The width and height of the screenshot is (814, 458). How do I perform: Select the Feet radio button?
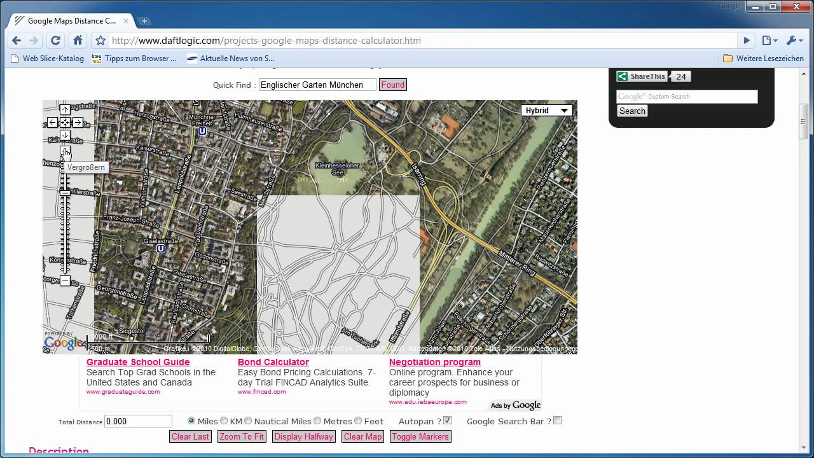358,420
